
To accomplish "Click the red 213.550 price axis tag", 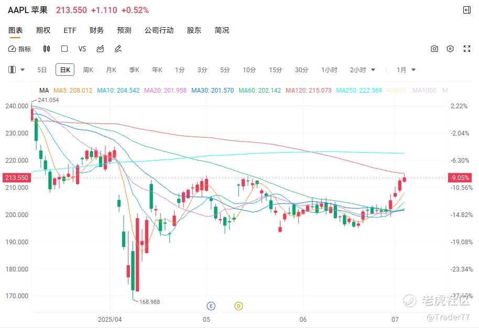I will (x=17, y=177).
